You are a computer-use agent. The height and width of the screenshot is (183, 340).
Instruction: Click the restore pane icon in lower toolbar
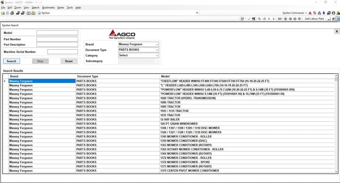[x=333, y=19]
